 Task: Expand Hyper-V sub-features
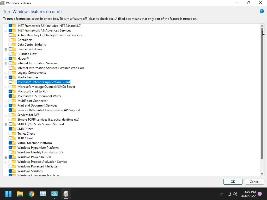coord(6,59)
